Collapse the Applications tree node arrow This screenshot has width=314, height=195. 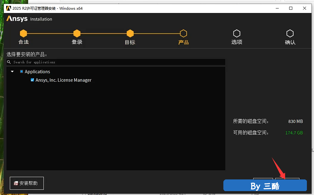(x=12, y=71)
